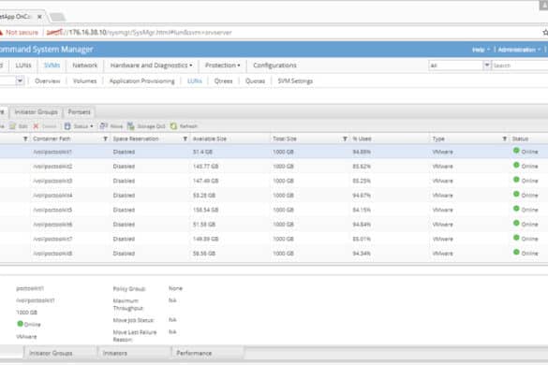Click the green status icon in the fourth LUN row

(x=516, y=195)
